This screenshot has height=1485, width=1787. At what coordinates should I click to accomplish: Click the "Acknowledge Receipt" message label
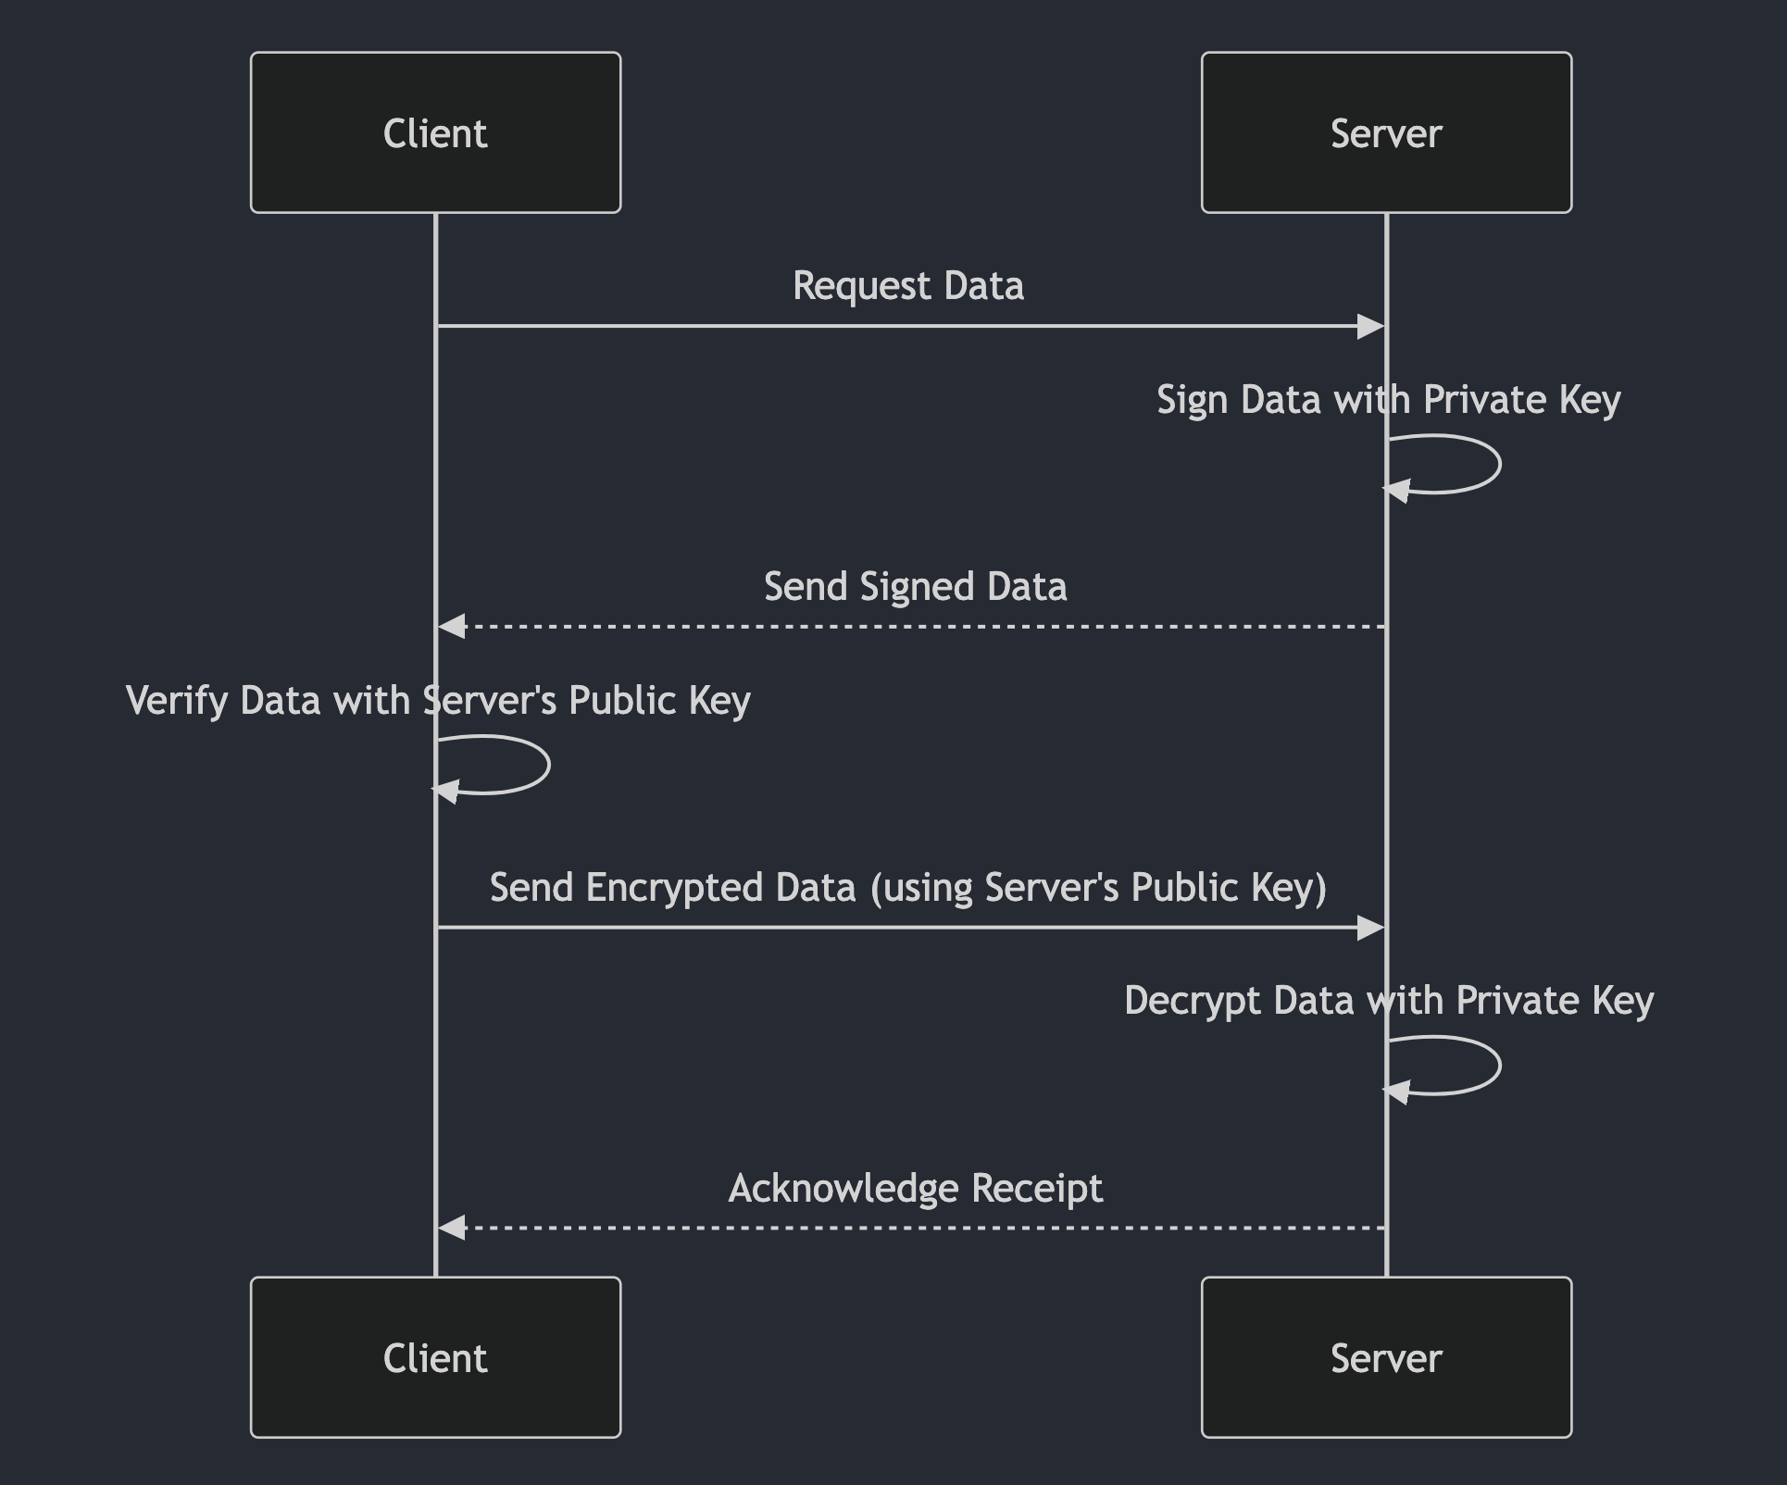pos(915,1189)
